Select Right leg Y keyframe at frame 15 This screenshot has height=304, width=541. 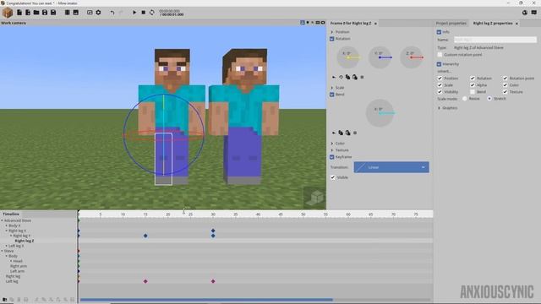click(145, 236)
